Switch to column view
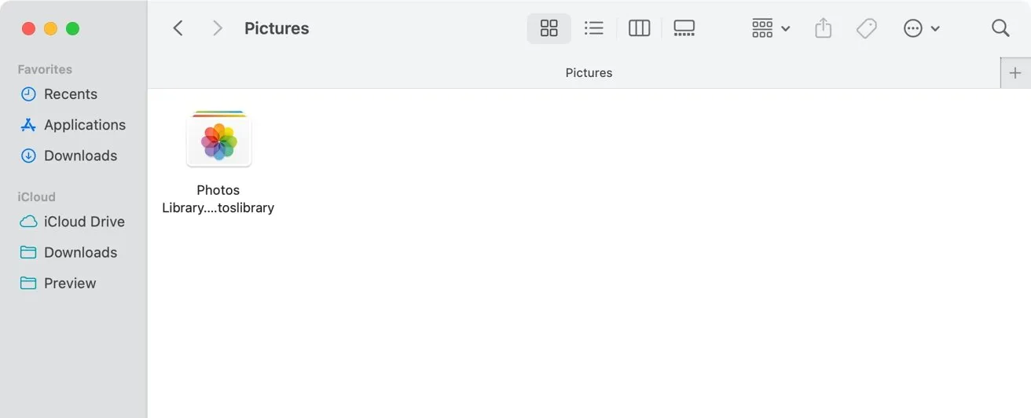The width and height of the screenshot is (1031, 418). (x=640, y=28)
